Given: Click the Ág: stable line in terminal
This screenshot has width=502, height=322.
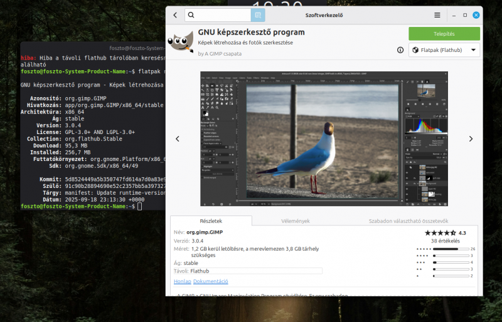Looking at the screenshot, I should [68, 118].
